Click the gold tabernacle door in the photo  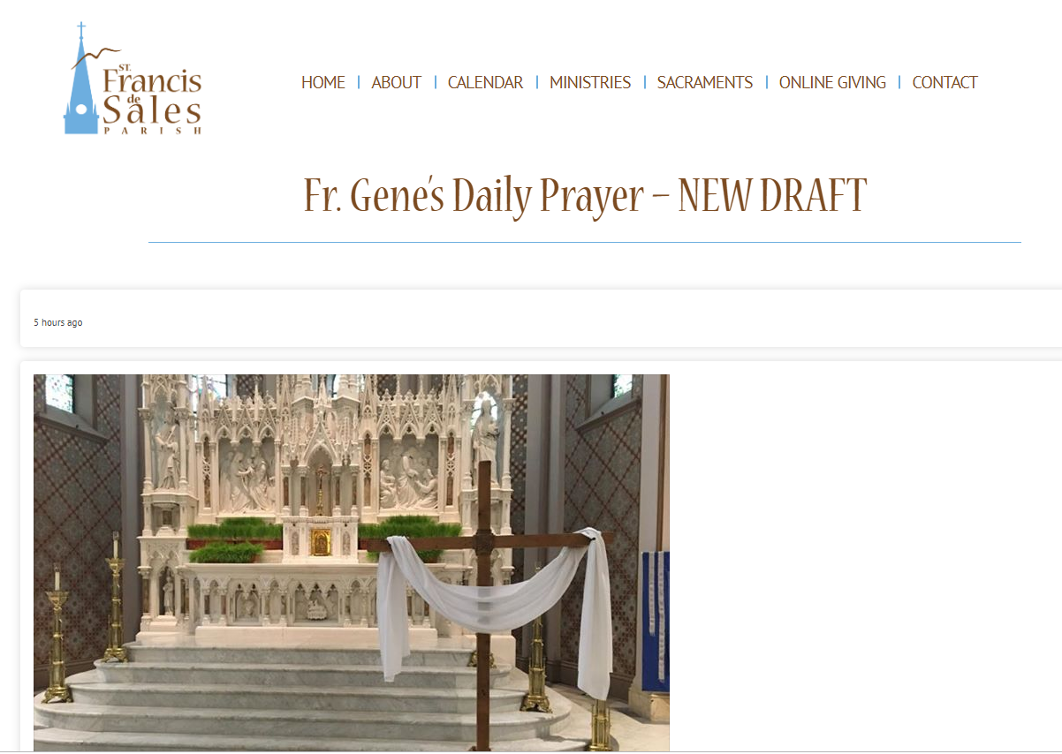tap(321, 541)
